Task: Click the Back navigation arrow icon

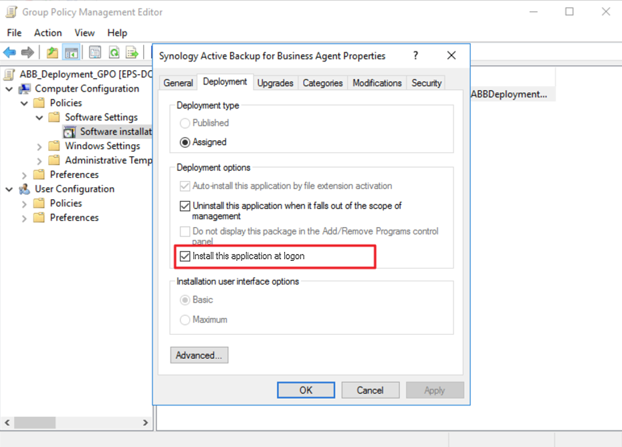Action: [9, 52]
